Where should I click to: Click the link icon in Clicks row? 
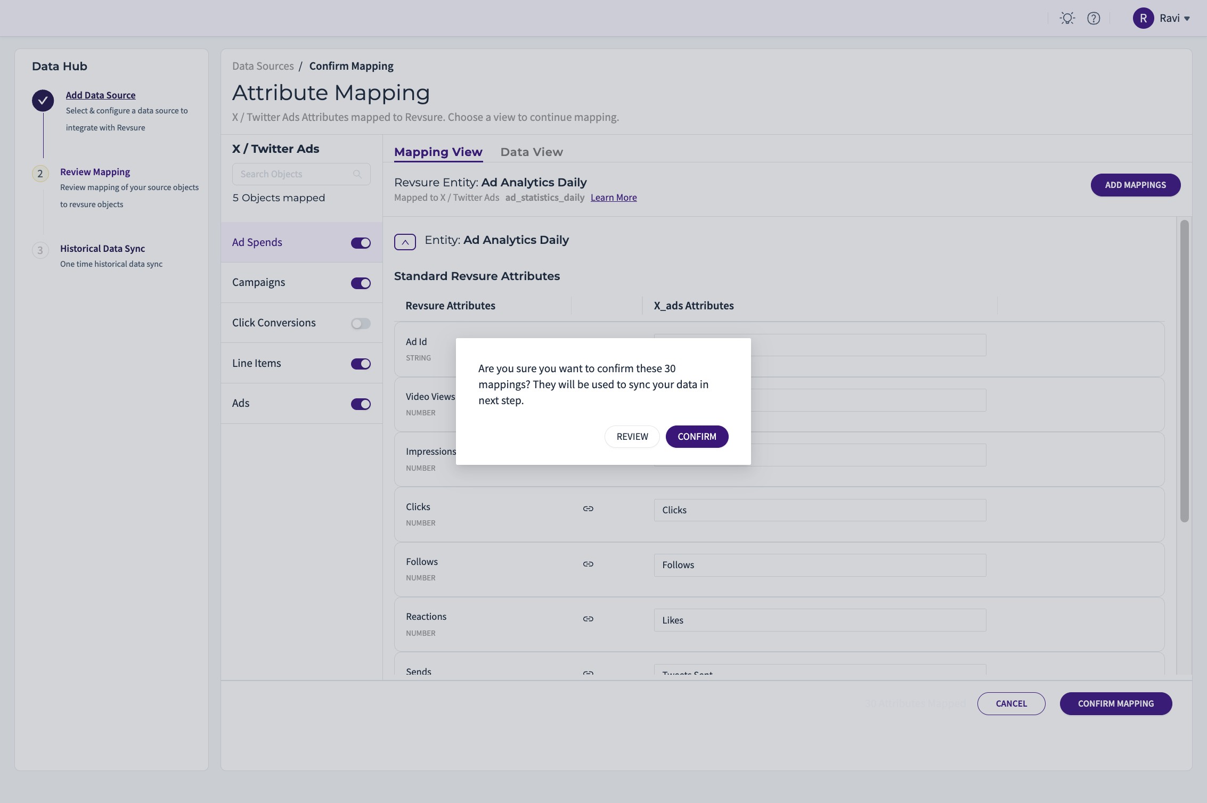pos(588,509)
